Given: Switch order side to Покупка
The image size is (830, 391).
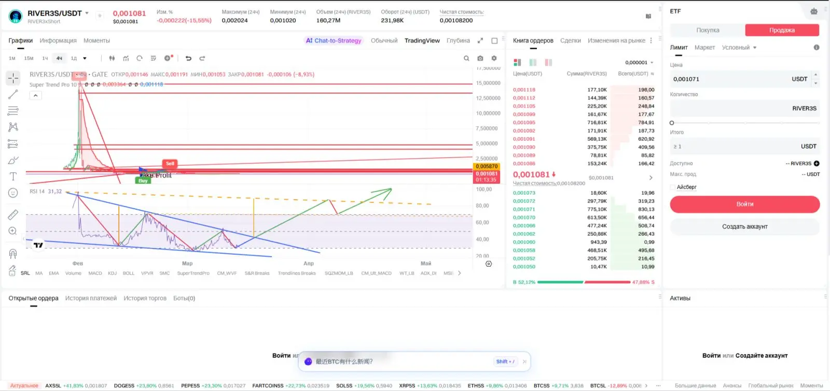Looking at the screenshot, I should tap(708, 30).
